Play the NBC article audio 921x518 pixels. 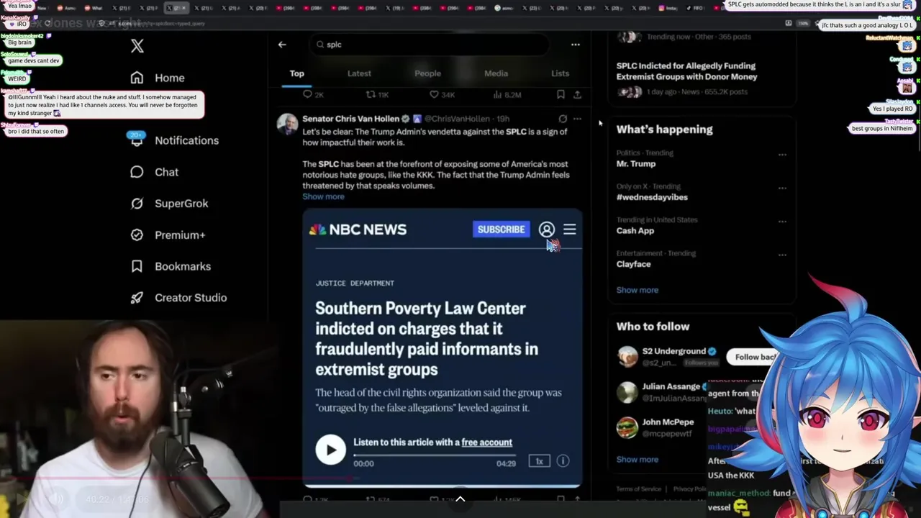330,450
